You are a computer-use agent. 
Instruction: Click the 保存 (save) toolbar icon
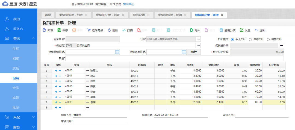click(59, 30)
